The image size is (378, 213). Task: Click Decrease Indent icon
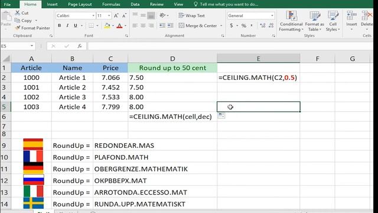click(162, 25)
